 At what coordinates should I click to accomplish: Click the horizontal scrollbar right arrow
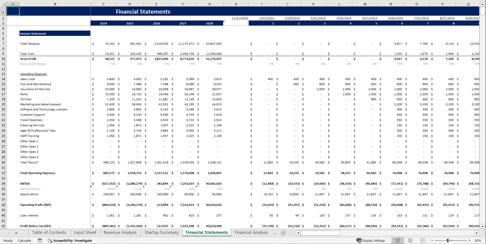pos(477,233)
